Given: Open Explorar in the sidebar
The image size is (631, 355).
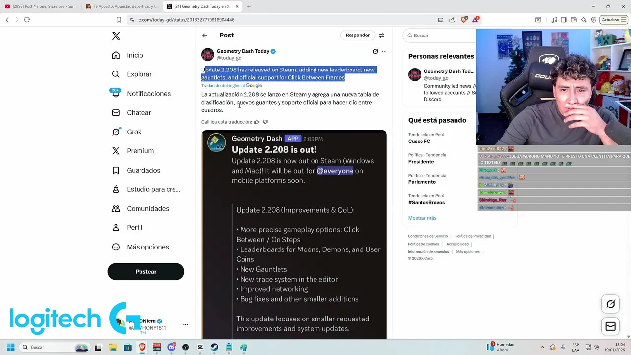Looking at the screenshot, I should pyautogui.click(x=132, y=74).
